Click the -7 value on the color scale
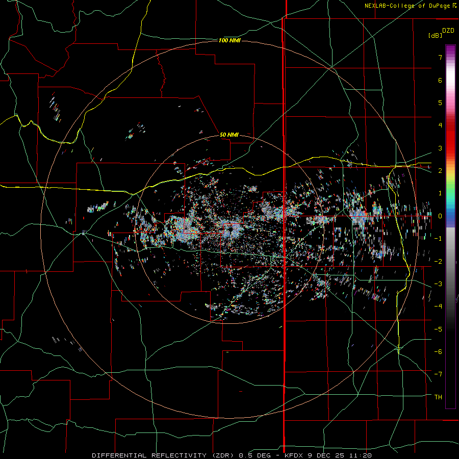The height and width of the screenshot is (459, 459). click(438, 374)
